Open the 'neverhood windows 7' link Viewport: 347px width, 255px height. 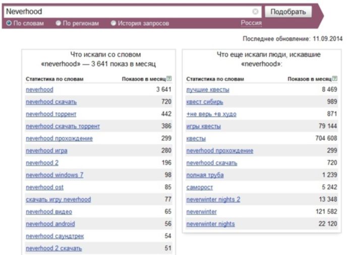pyautogui.click(x=54, y=175)
